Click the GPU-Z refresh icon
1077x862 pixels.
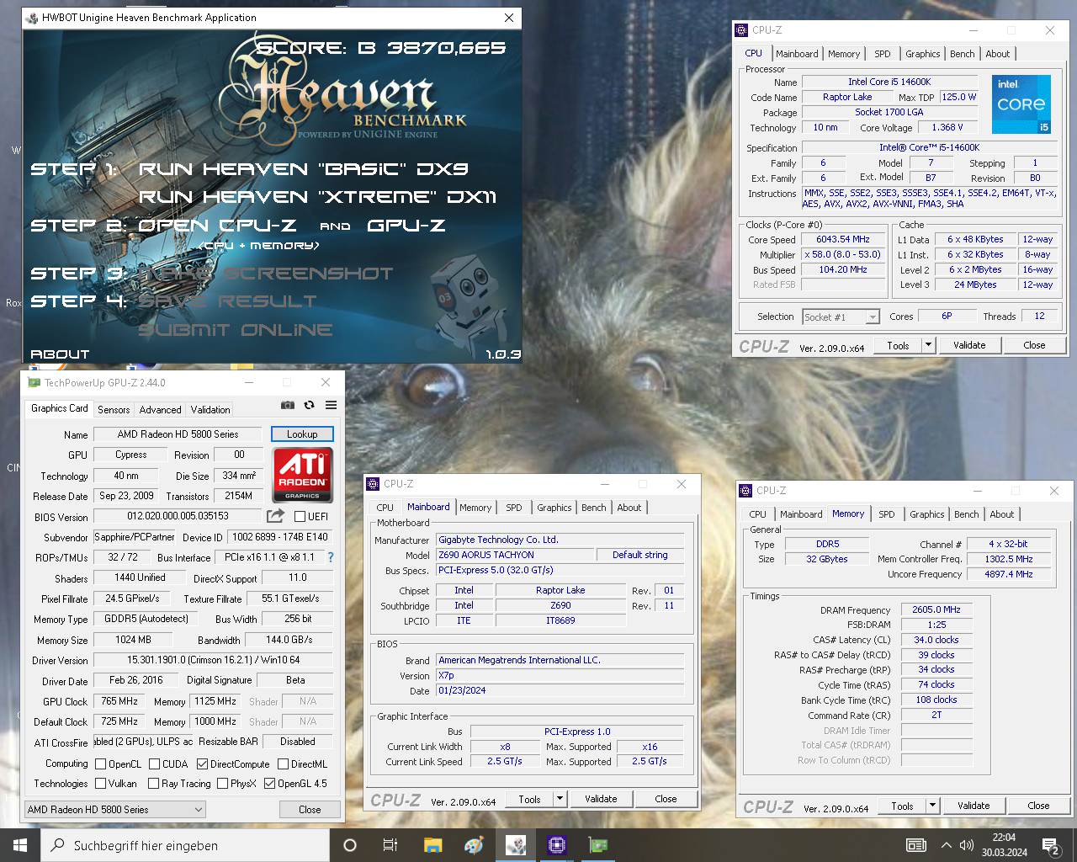tap(309, 405)
